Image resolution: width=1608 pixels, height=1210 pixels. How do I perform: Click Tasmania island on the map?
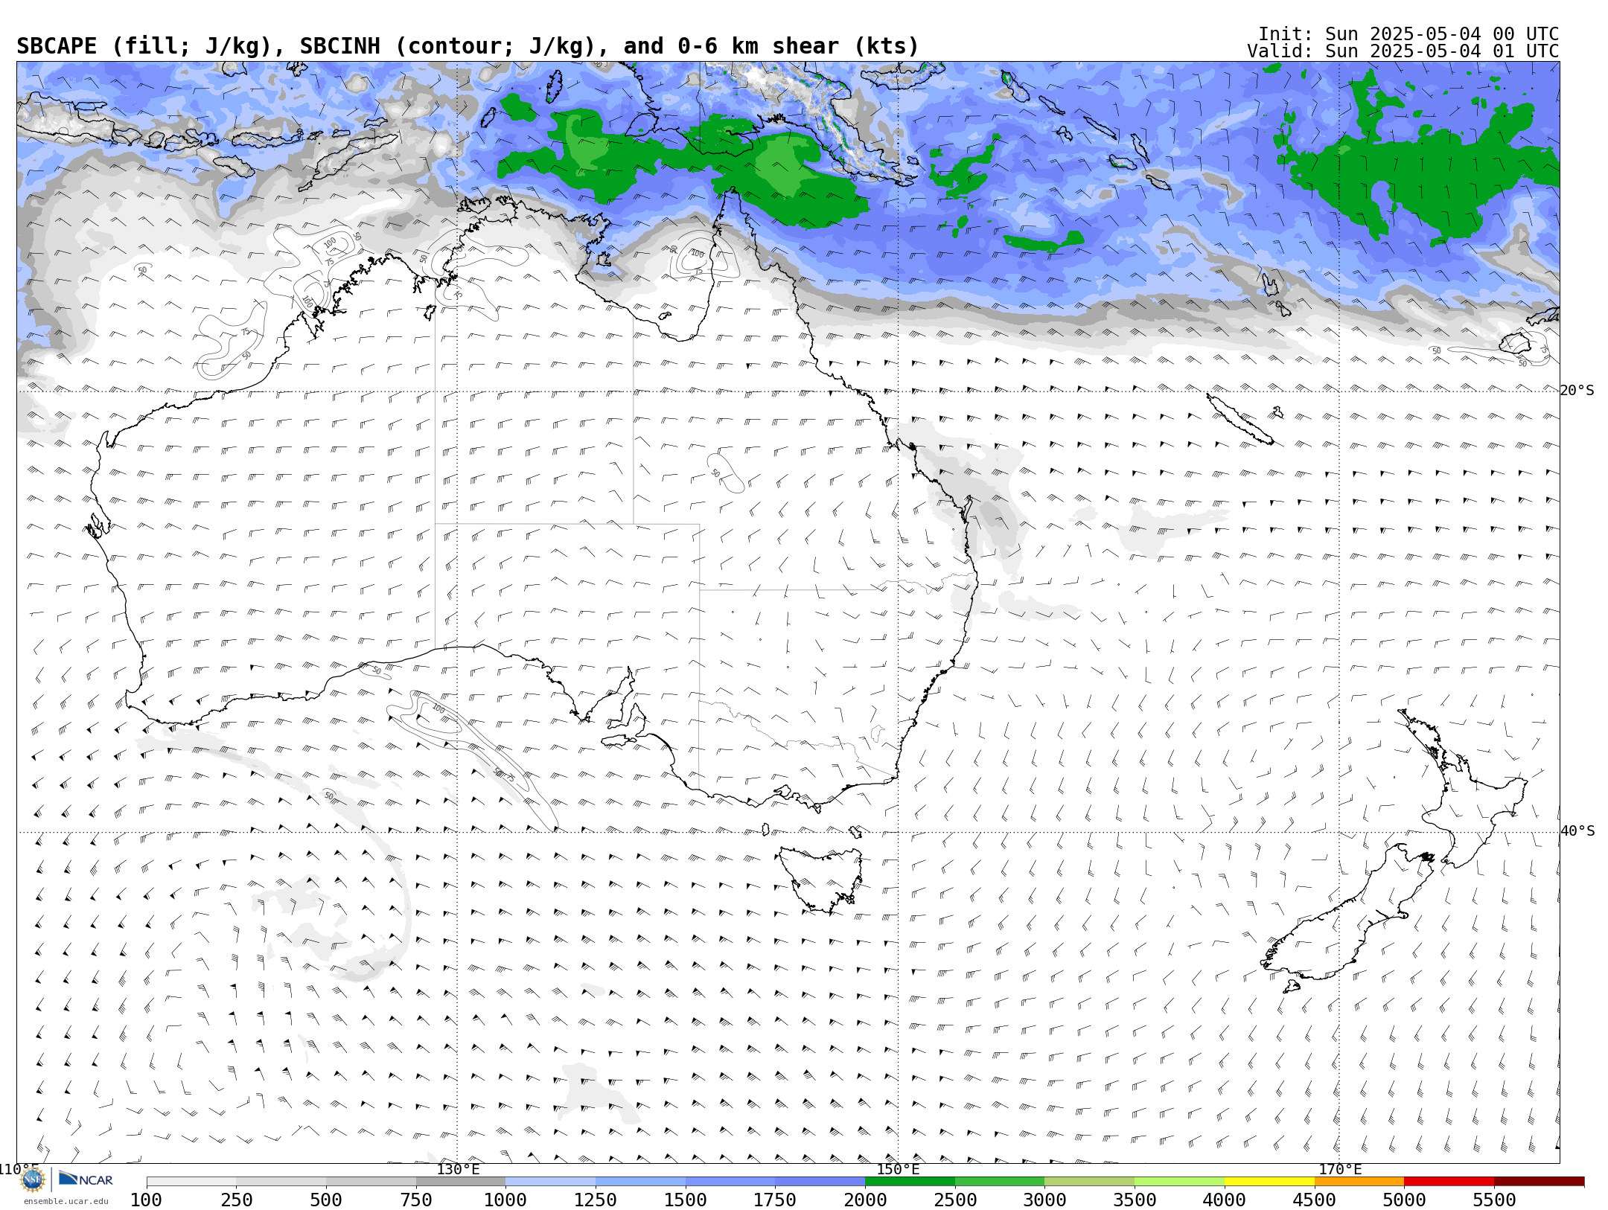[x=821, y=878]
